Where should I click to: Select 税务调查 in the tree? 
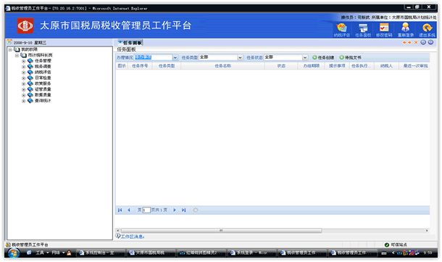tap(43, 66)
